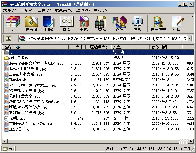Click the status bar key icon
The image size is (196, 153).
[11, 149]
